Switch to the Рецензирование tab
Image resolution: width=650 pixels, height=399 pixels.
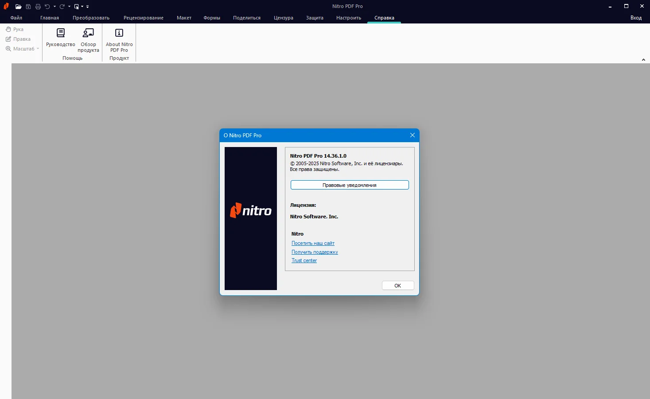(x=144, y=18)
